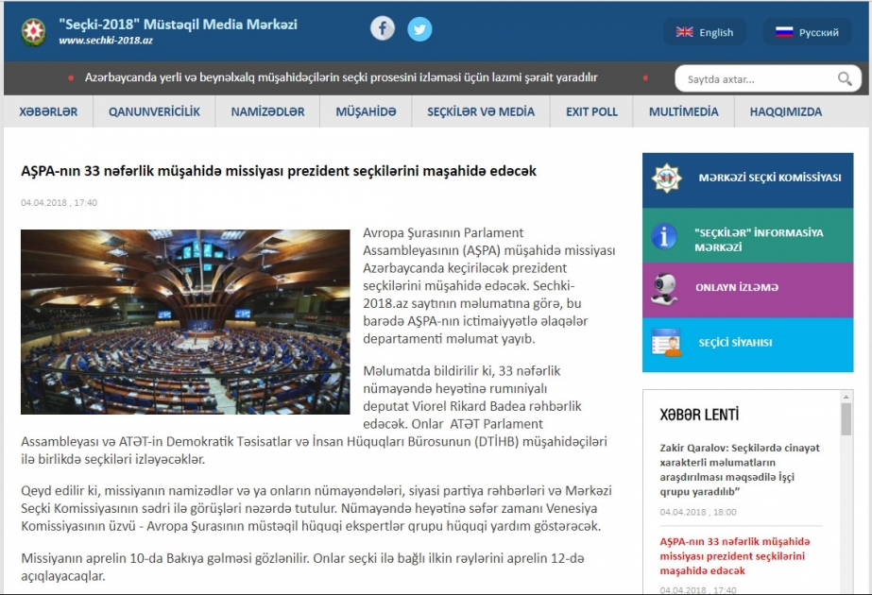Click the parliament assembly hall photo
Screen dimensions: 872x595
point(185,322)
